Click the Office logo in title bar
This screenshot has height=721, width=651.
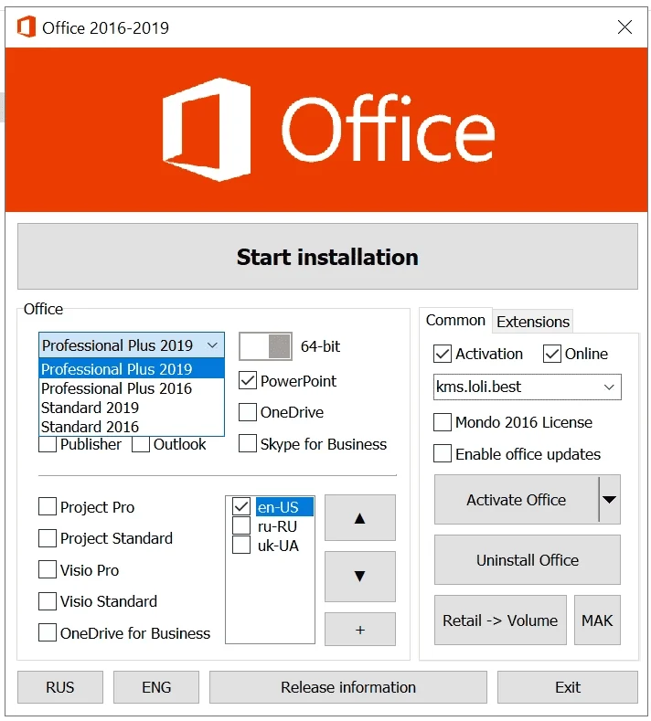click(x=27, y=27)
